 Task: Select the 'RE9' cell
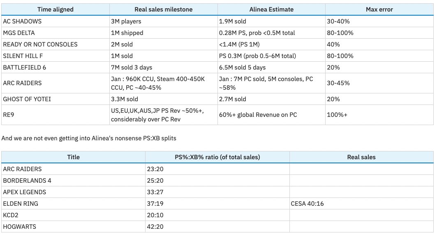point(55,115)
